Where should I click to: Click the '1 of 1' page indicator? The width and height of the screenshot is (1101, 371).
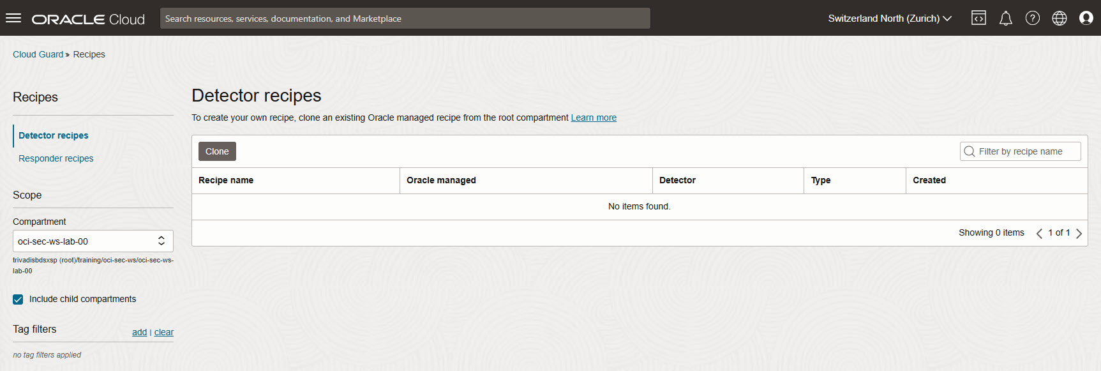tap(1059, 232)
